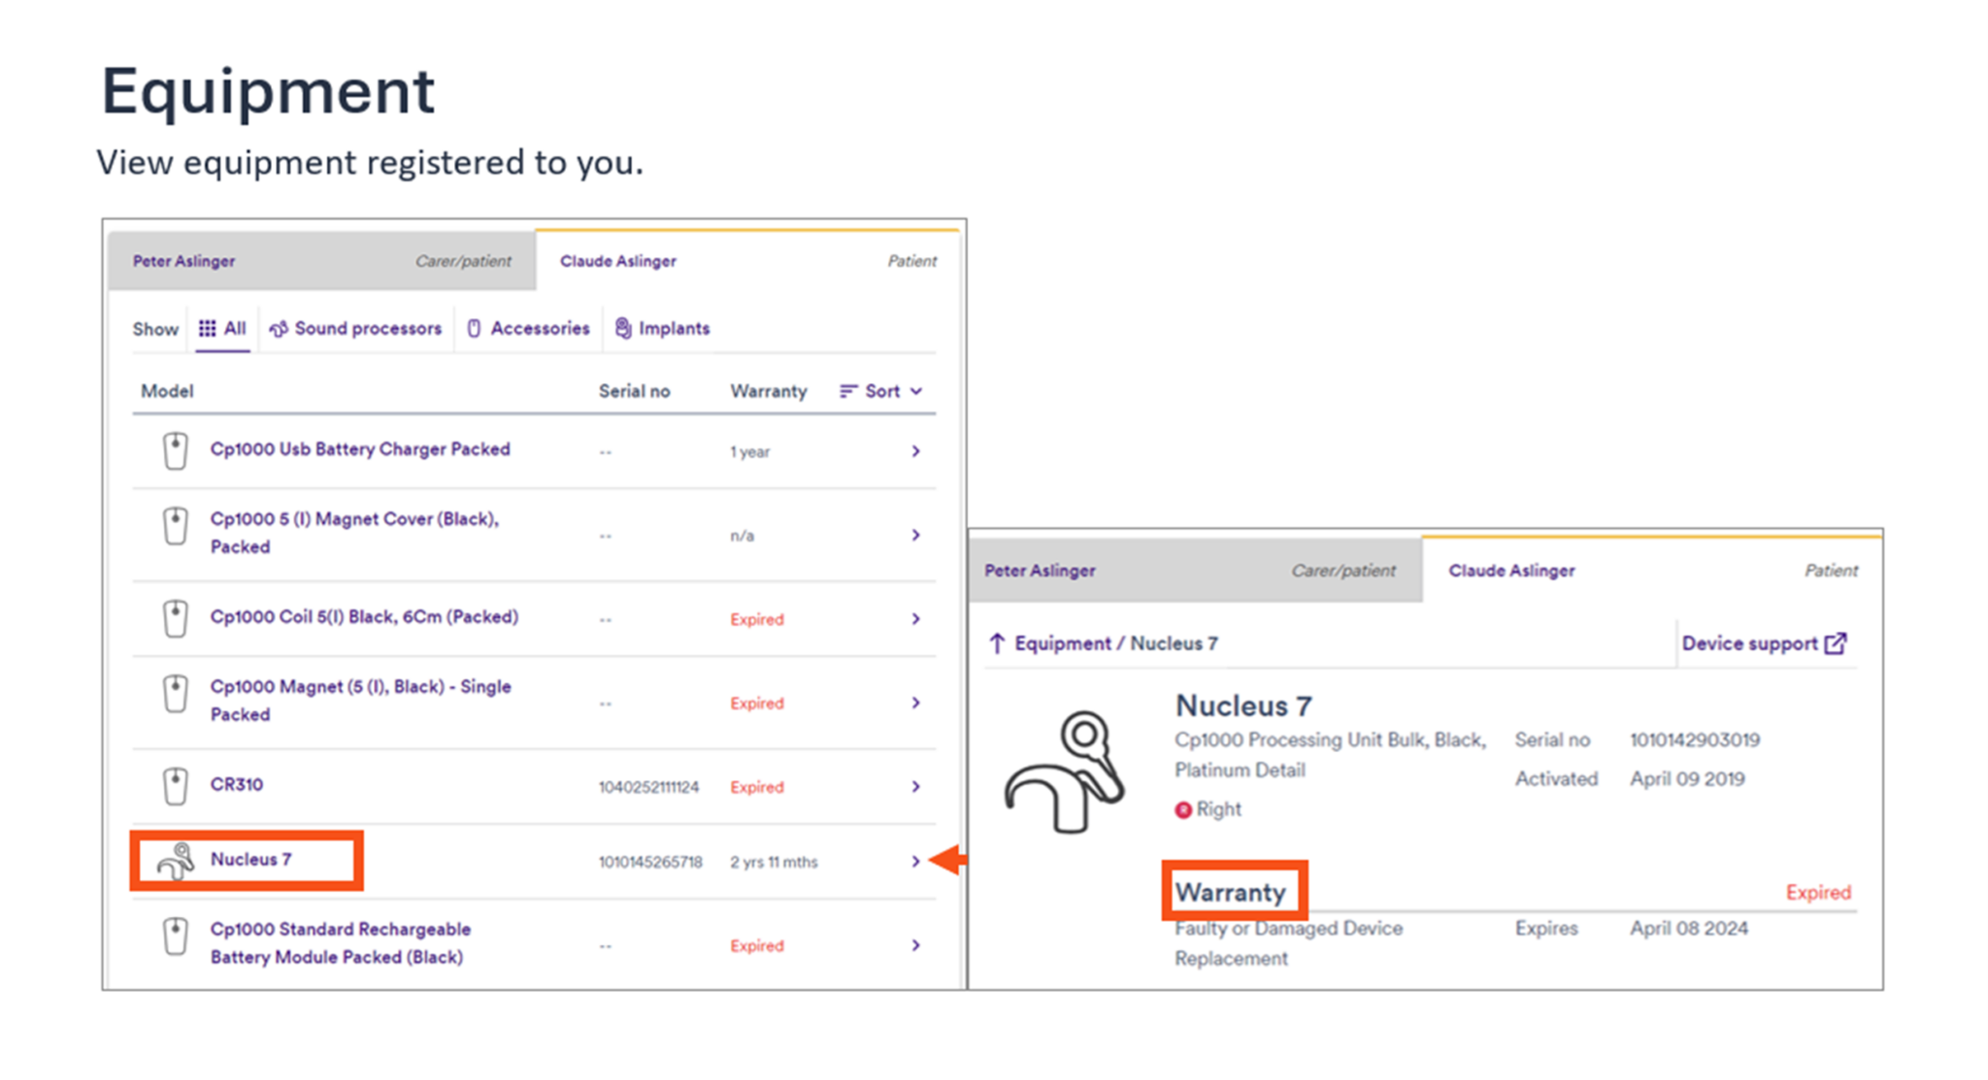
Task: Select the Implants filter icon
Action: point(622,328)
